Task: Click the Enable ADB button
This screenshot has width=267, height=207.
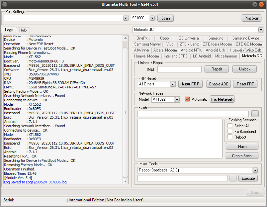Action: tap(219, 84)
